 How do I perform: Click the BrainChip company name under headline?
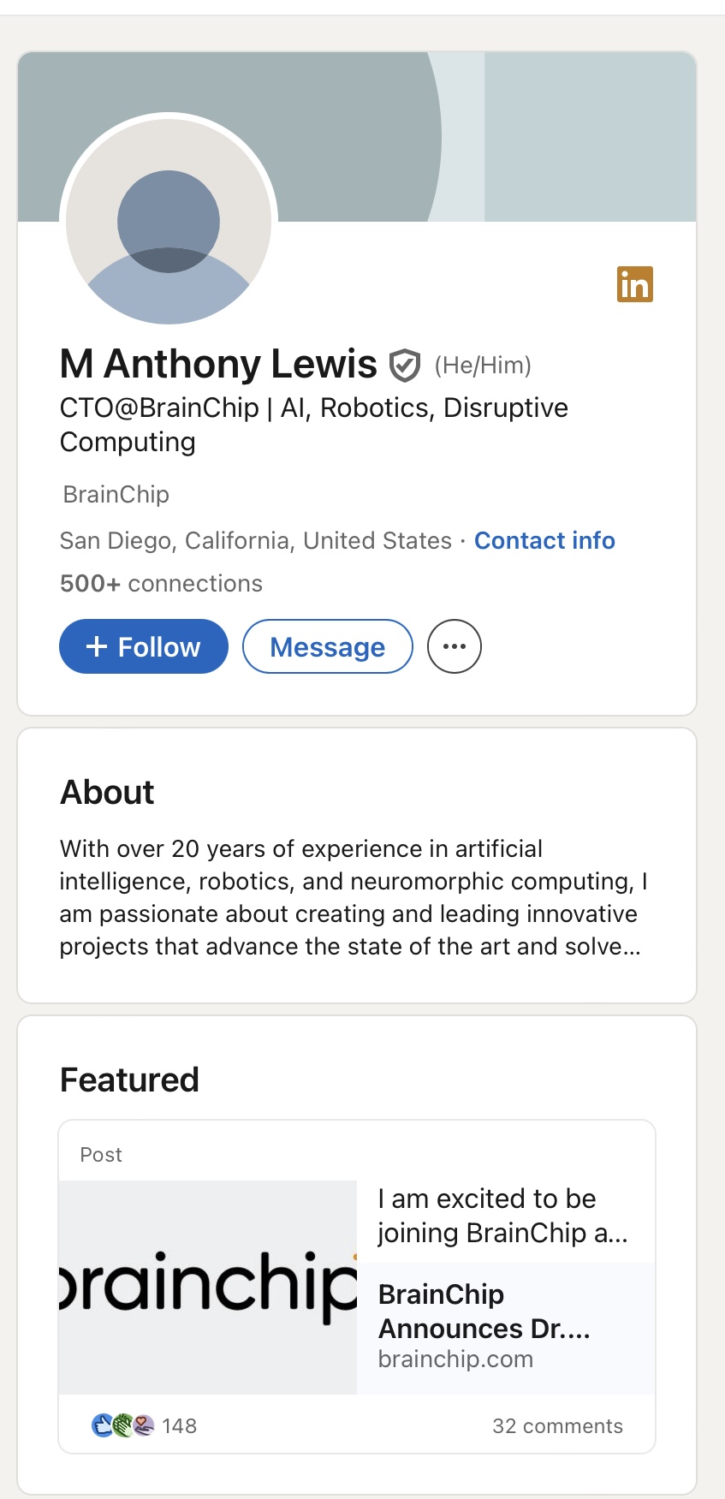(116, 495)
